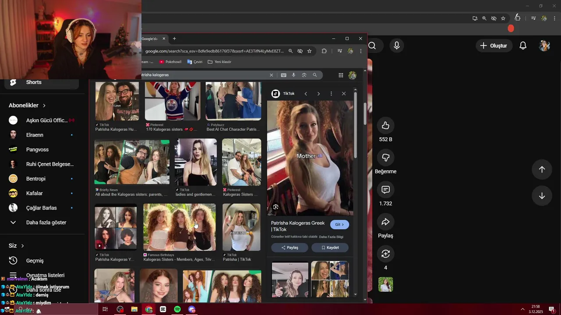Click Oluştur create button on YouTube
Screen dimensions: 561x315
tap(494, 45)
